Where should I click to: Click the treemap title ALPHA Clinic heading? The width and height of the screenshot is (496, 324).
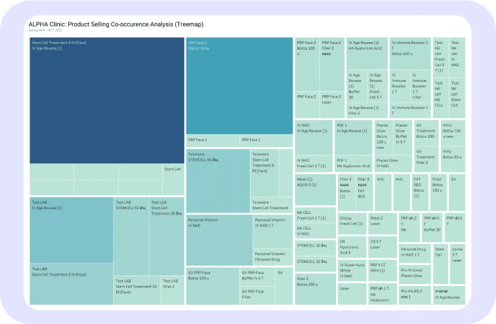pos(115,24)
